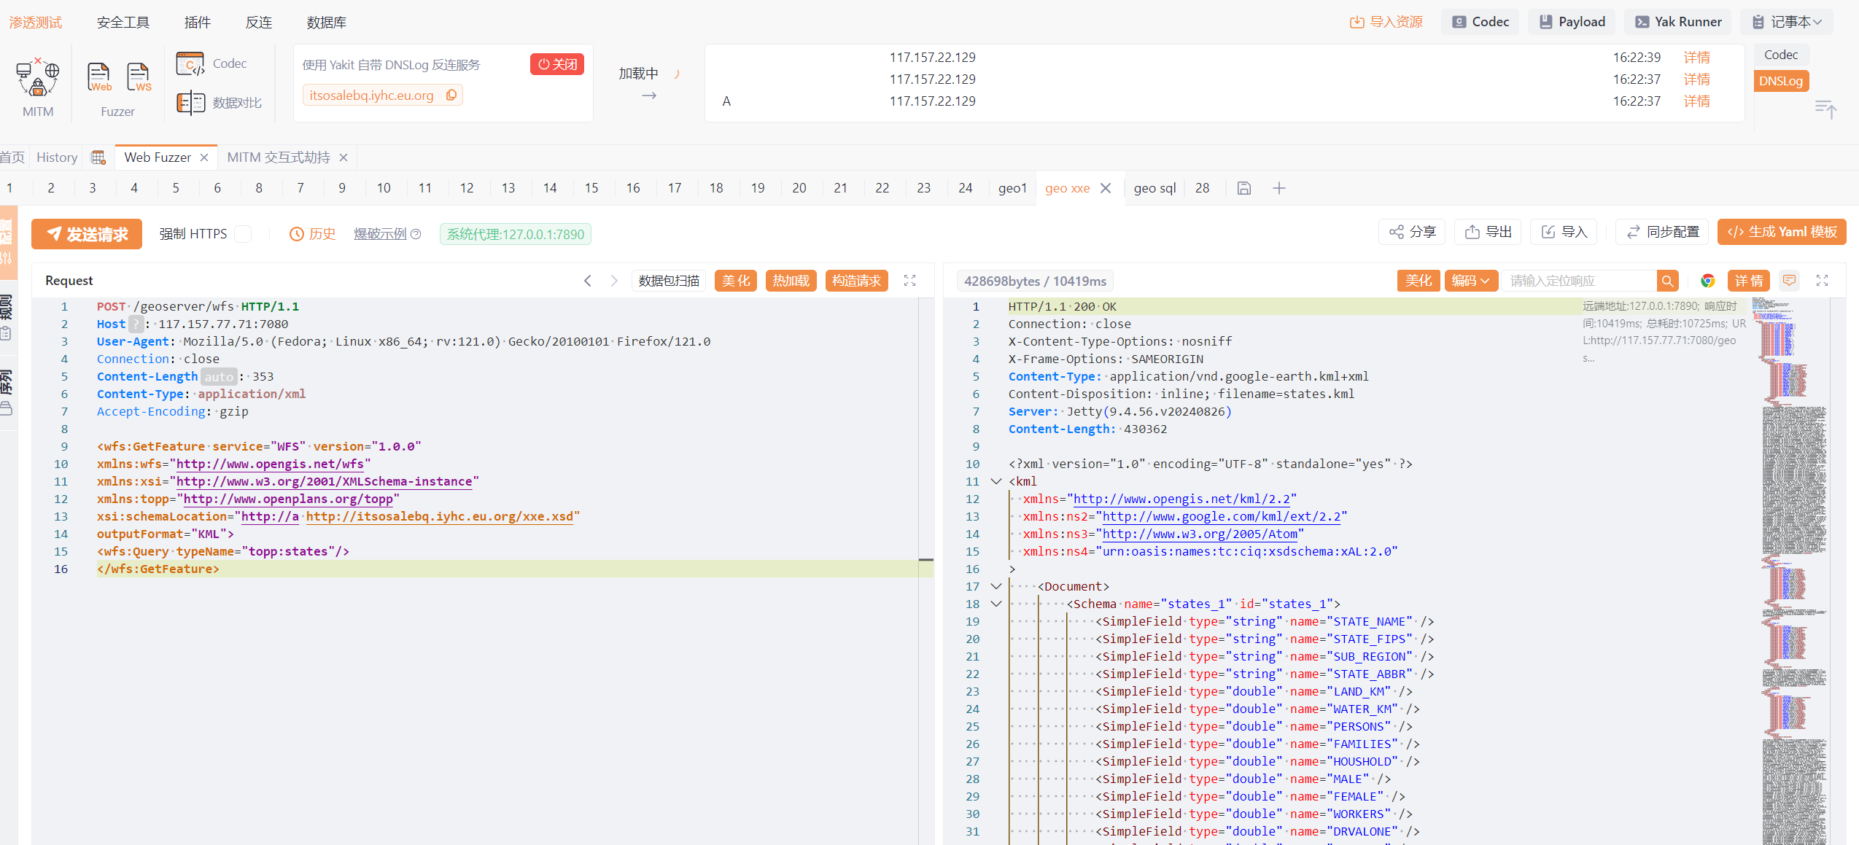1859x845 pixels.
Task: Generate Yaml template button
Action: (x=1782, y=232)
